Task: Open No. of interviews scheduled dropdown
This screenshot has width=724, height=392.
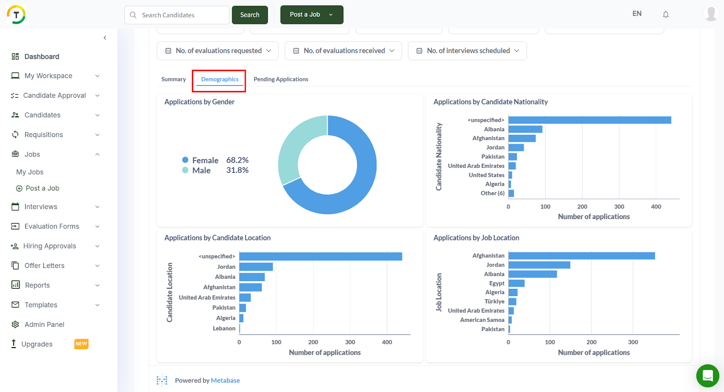Action: point(467,51)
